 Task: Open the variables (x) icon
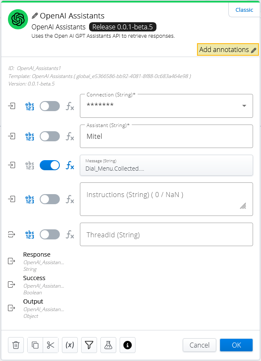tap(70, 345)
